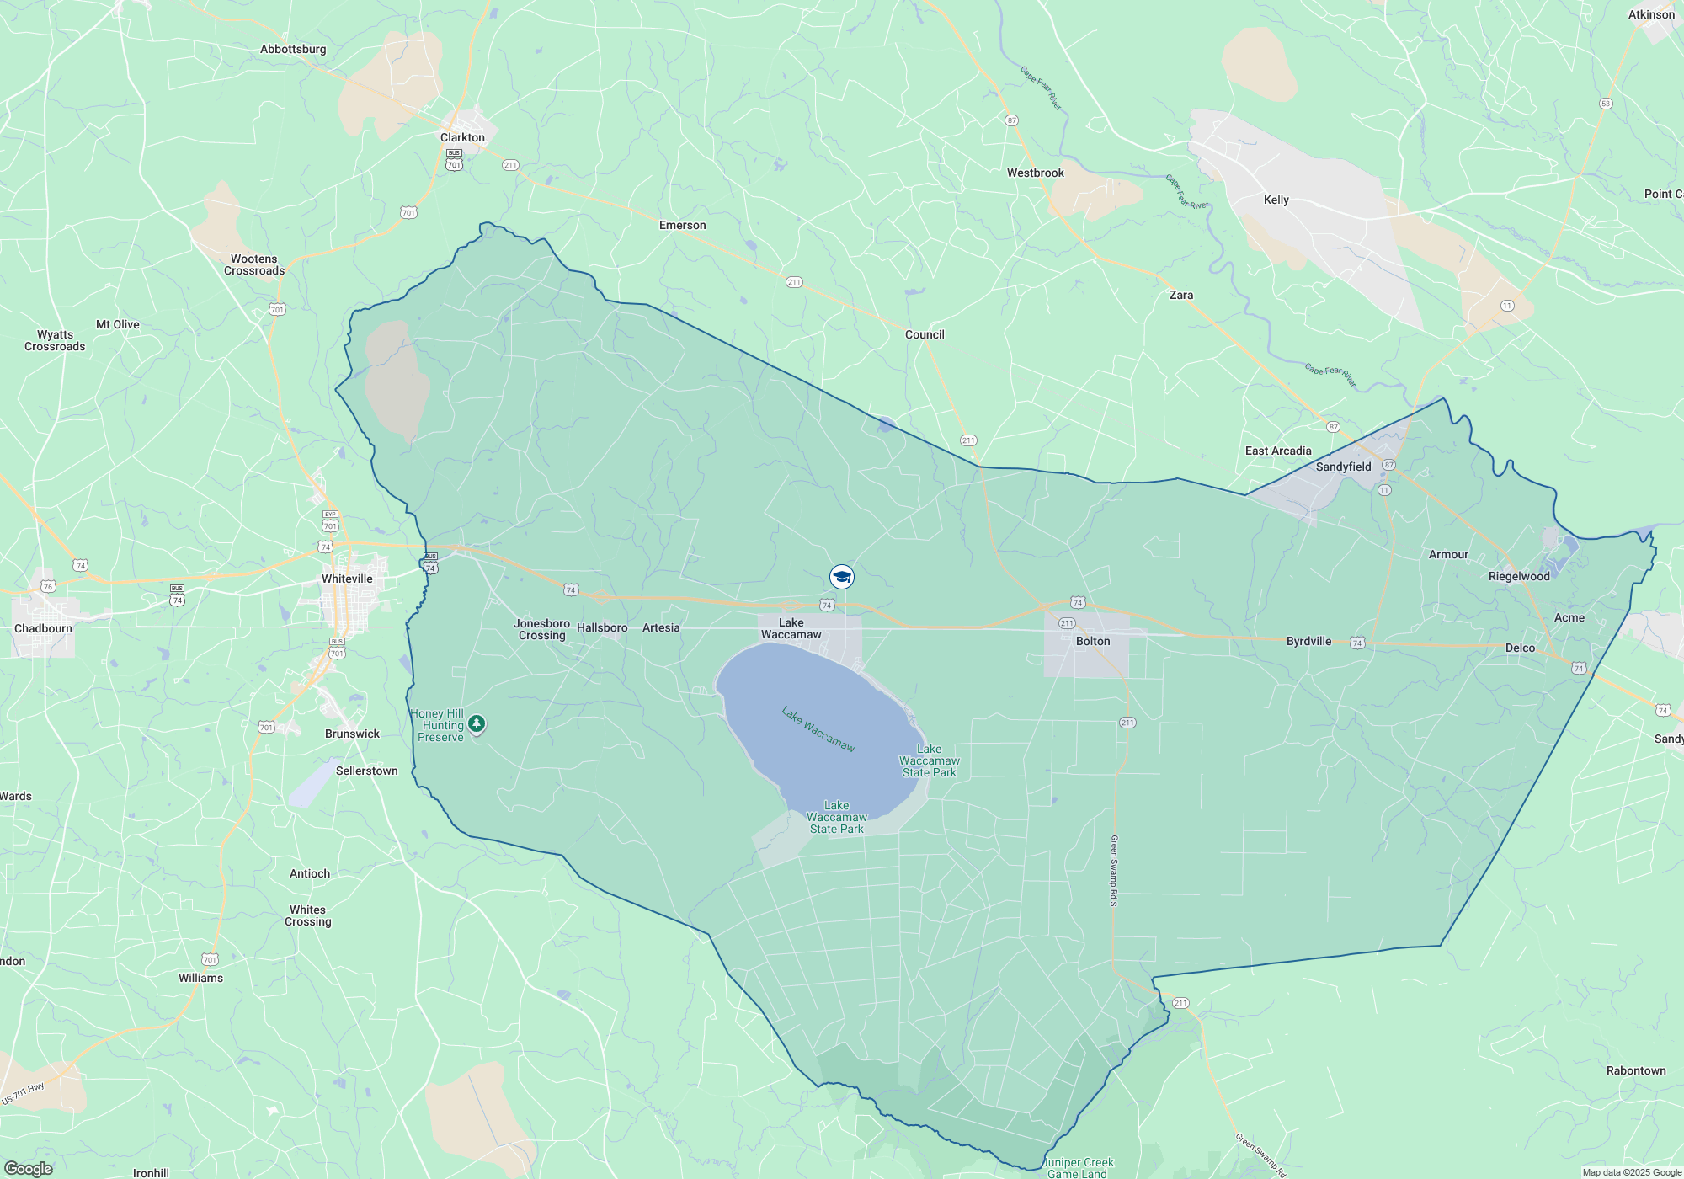Screen dimensions: 1684x1179
Task: Click the Honey Hill Hunting Preserve tree icon
Action: (x=477, y=723)
